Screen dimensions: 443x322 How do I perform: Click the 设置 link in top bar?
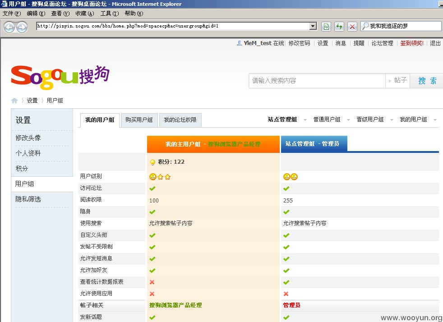[x=323, y=43]
